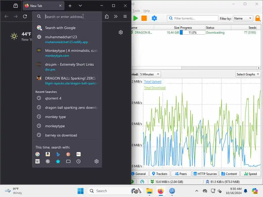Image resolution: width=263 pixels, height=197 pixels.
Task: Search open tabs using the tabs icon
Action: [x=68, y=161]
